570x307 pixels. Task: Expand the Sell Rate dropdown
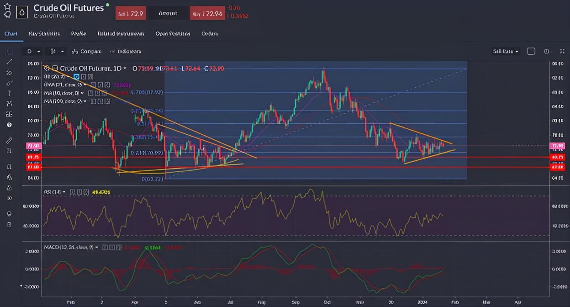pyautogui.click(x=505, y=51)
